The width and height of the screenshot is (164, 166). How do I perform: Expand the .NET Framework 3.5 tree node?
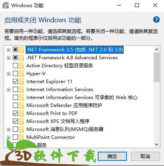tap(8, 50)
